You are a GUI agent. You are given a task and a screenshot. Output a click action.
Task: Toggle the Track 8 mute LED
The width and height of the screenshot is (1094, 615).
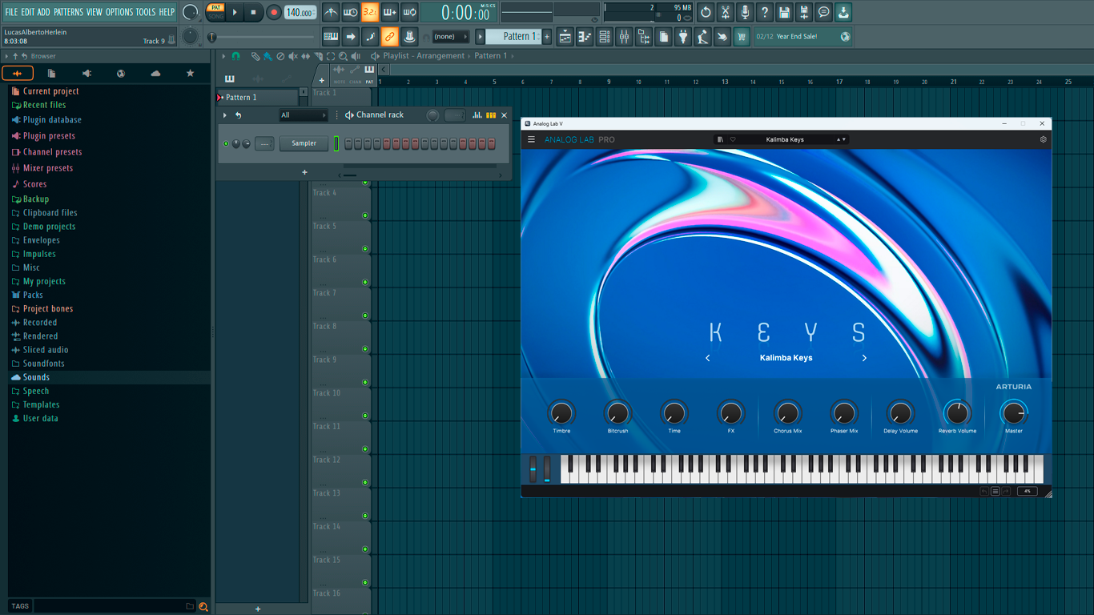tap(365, 349)
